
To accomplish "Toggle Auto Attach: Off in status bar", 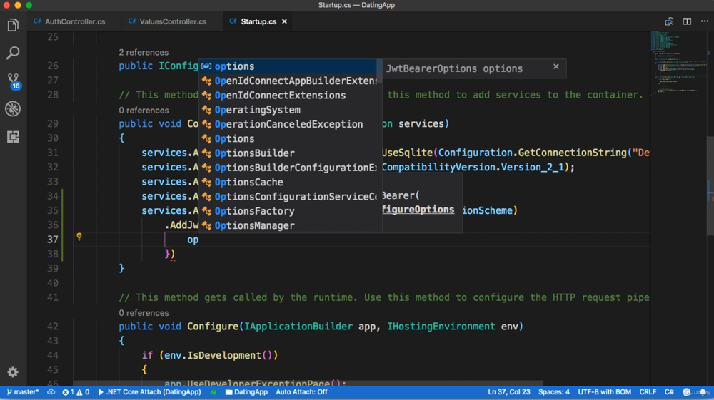I will tap(301, 392).
